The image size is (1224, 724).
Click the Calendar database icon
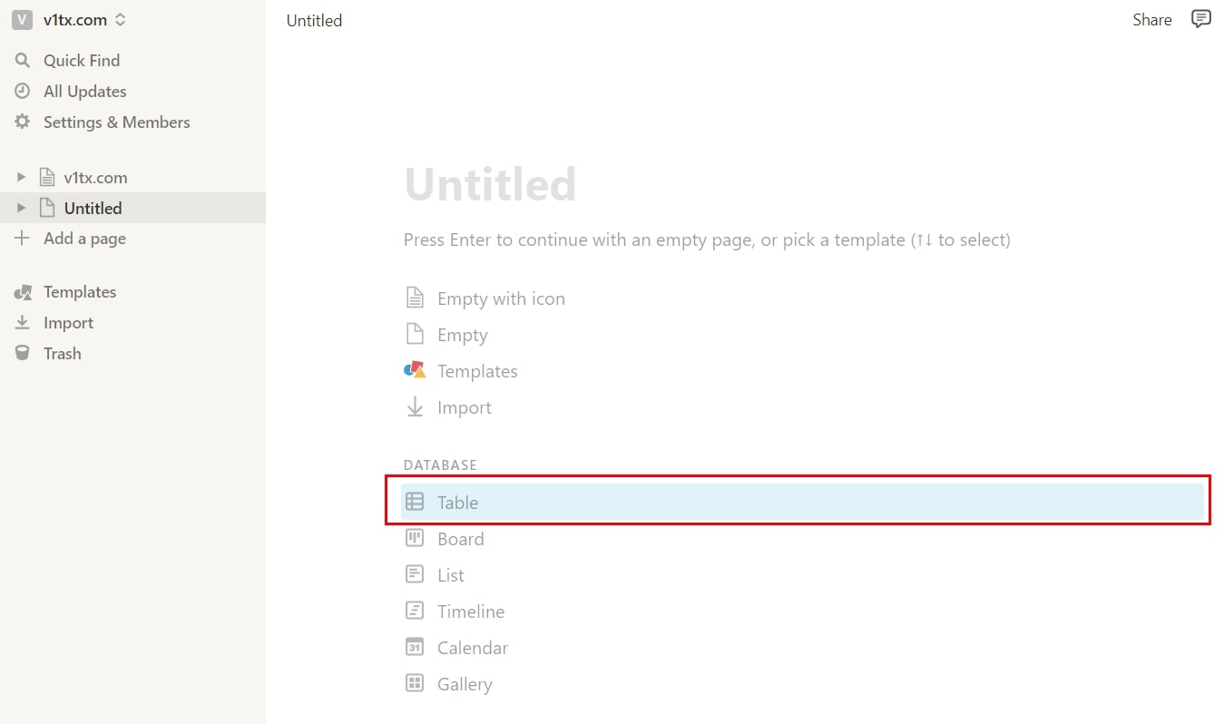pos(415,648)
